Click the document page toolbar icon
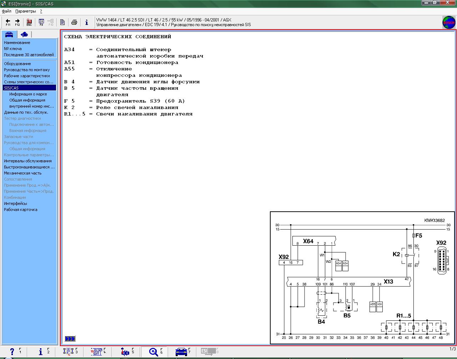Viewport: 457px width, 359px height. coord(62,23)
